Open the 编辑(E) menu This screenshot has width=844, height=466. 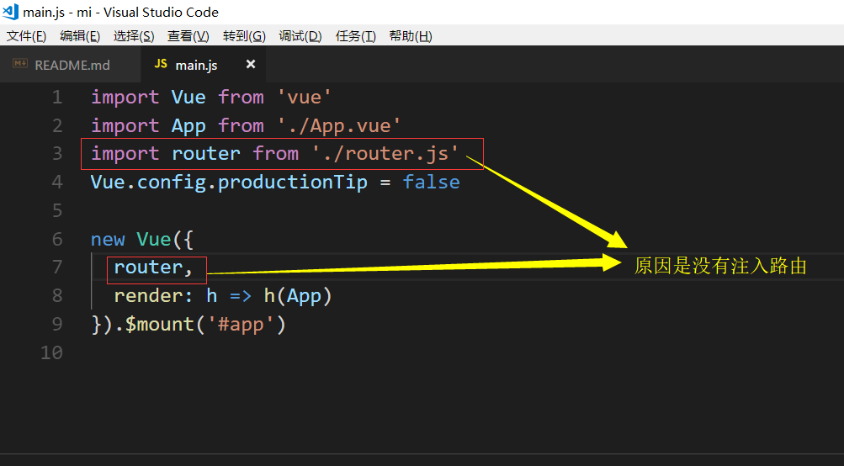tap(80, 36)
